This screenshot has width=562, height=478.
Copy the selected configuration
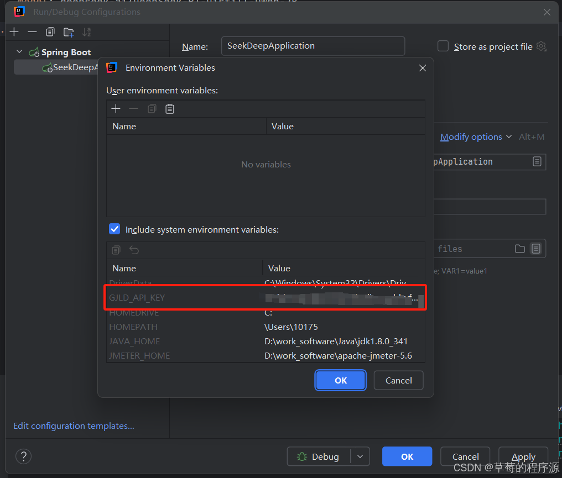[50, 31]
